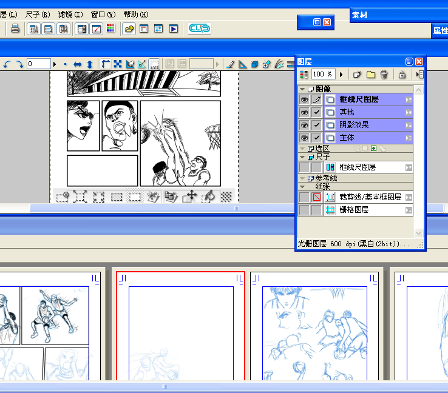This screenshot has width=448, height=393.
Task: Open properties arrow on 其他 layer row
Action: tap(409, 112)
